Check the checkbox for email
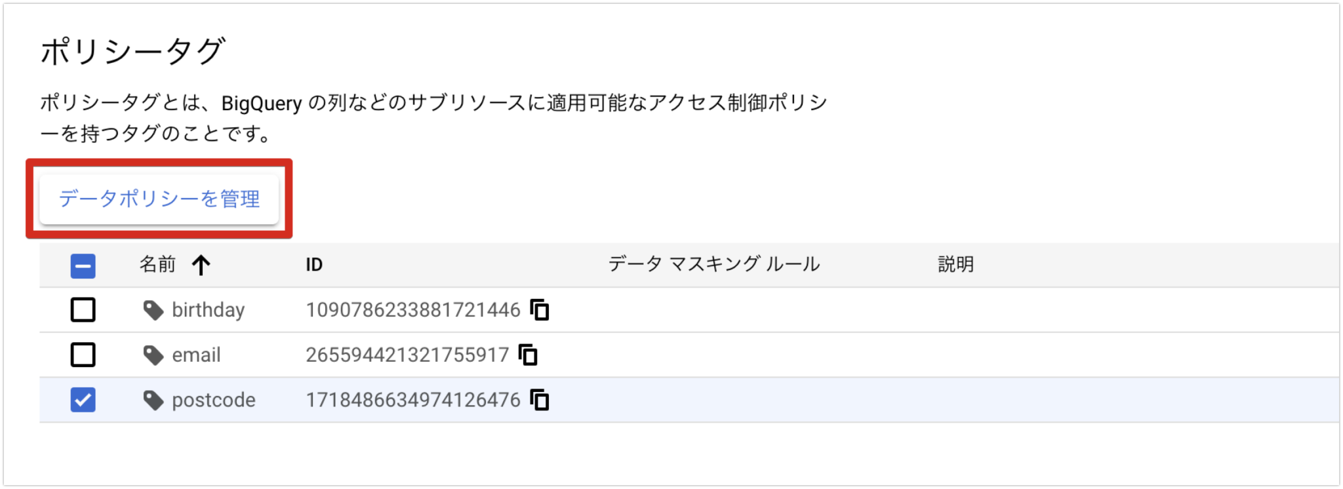The height and width of the screenshot is (489, 1343). [83, 354]
